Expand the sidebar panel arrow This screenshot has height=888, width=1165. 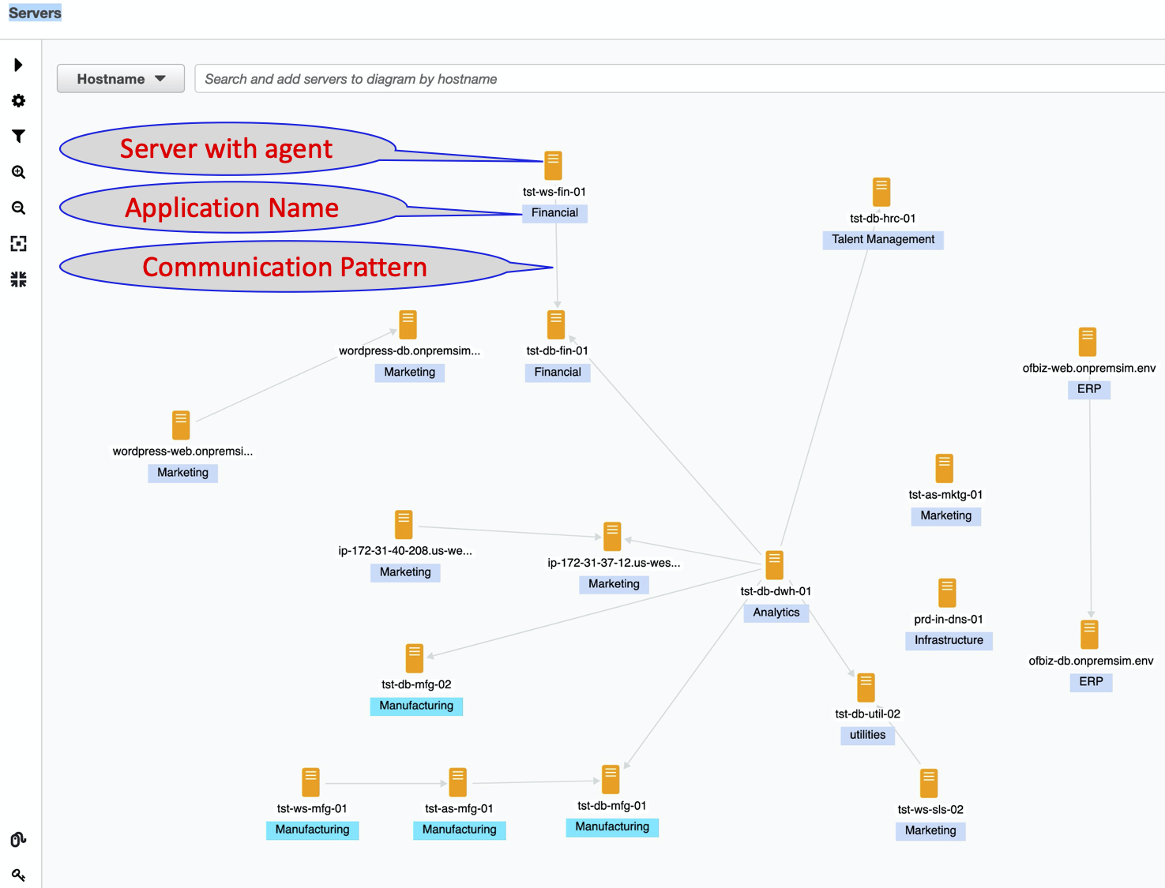[x=18, y=65]
